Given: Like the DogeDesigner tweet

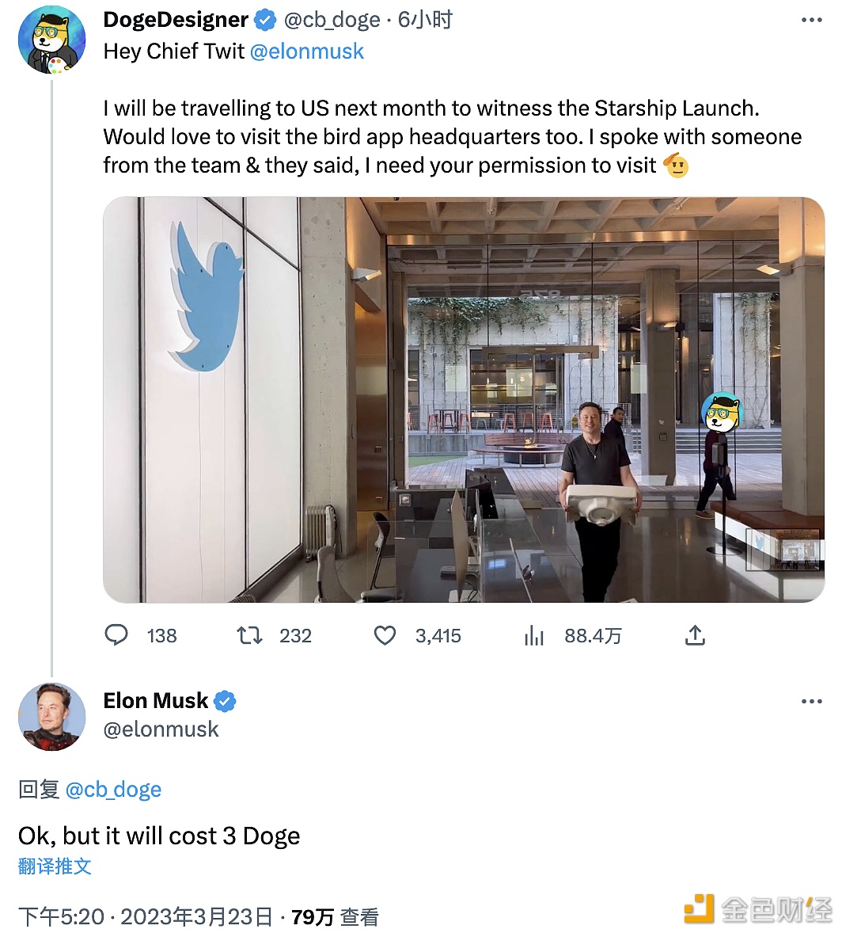Looking at the screenshot, I should click(x=385, y=635).
